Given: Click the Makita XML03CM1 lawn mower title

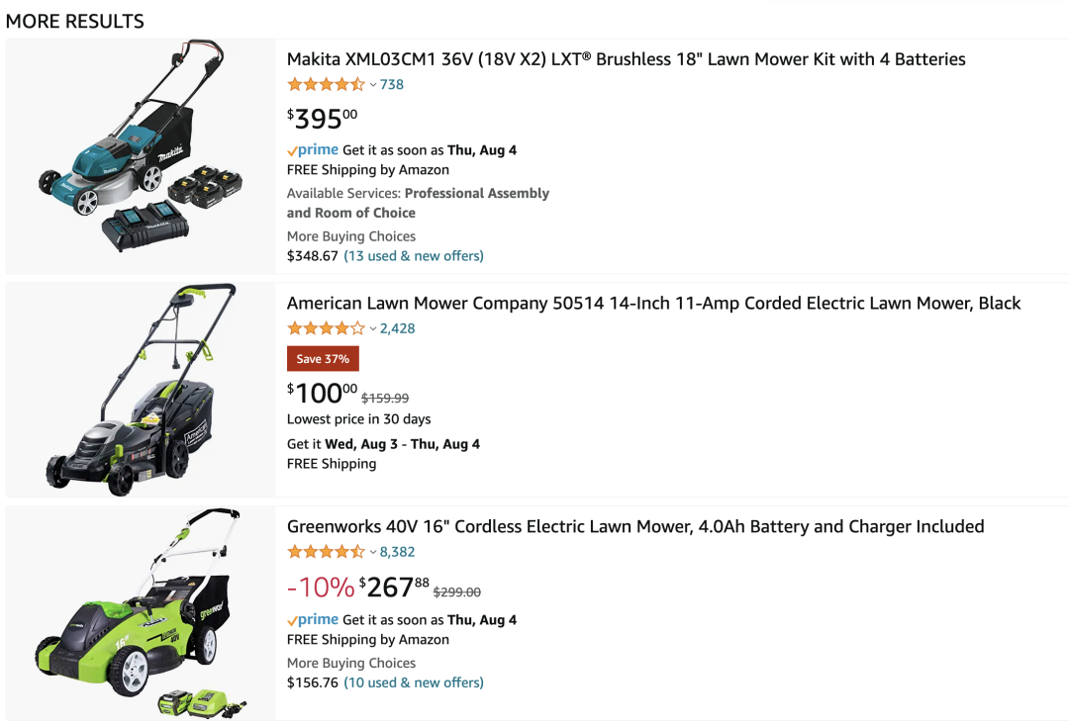Looking at the screenshot, I should [x=626, y=59].
